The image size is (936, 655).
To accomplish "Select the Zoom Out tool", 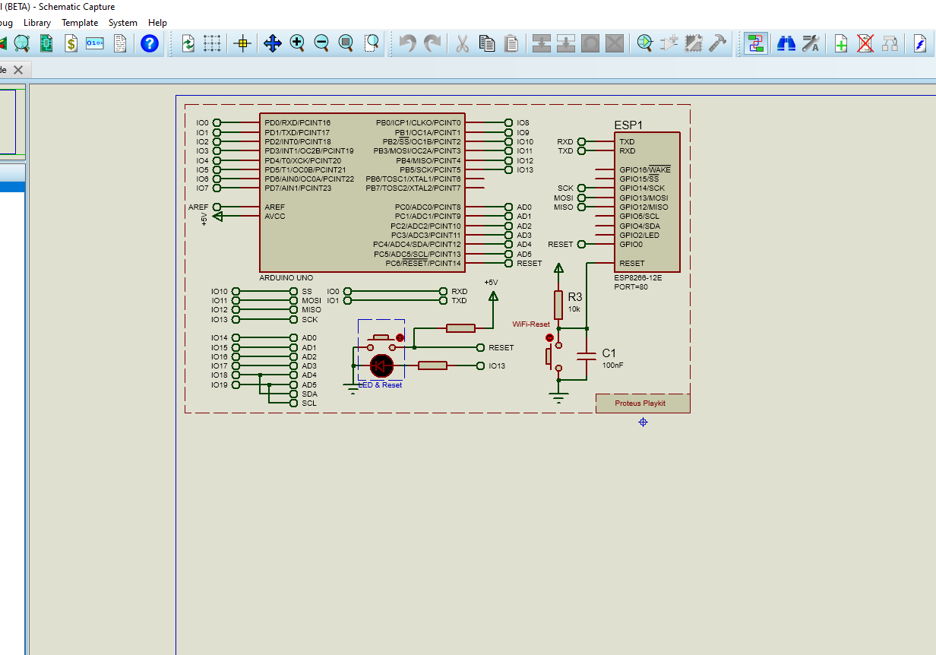I will tap(321, 43).
